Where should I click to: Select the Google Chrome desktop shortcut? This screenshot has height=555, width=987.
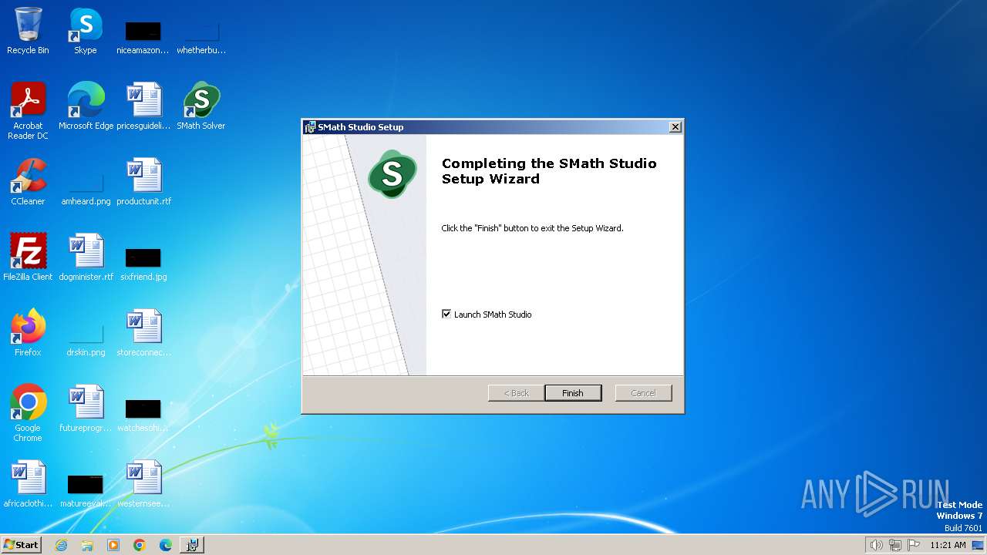(x=28, y=413)
